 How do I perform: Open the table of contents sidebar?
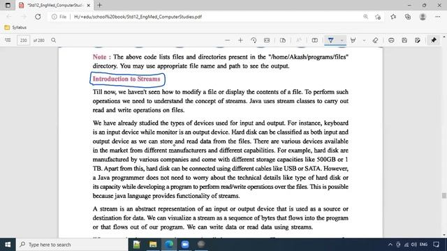point(8,40)
